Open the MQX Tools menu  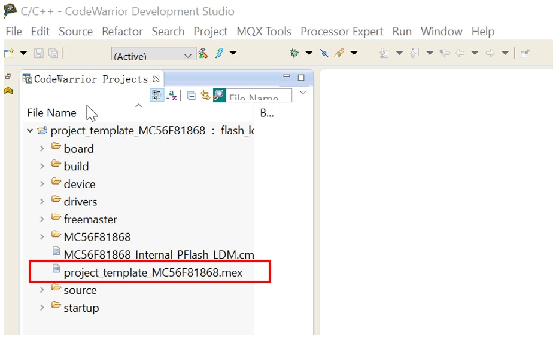(264, 31)
